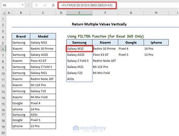179x136 pixels.
Task: Select '13 Pro' cell in column C
Action: pyautogui.click(x=43, y=126)
